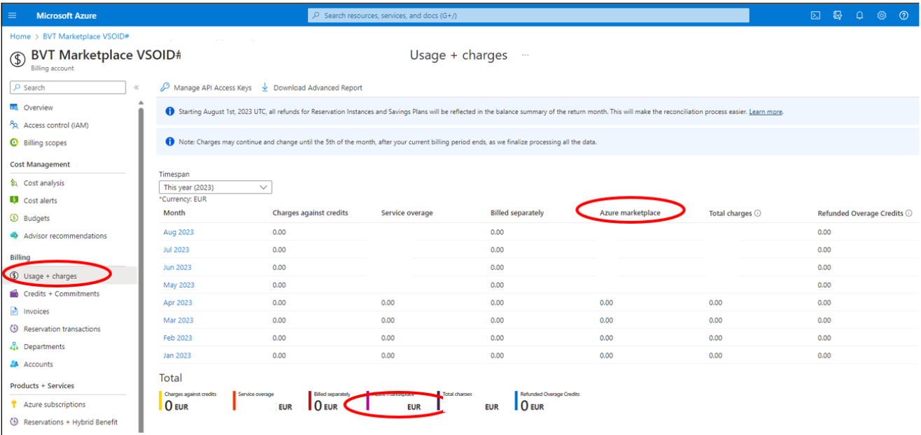Click the billing account dollar icon beside title
This screenshot has width=921, height=435.
click(18, 59)
